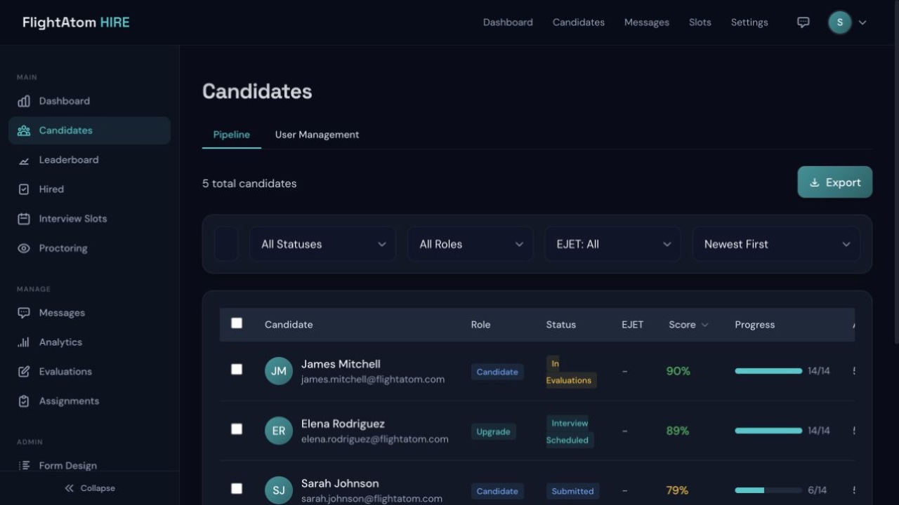The width and height of the screenshot is (899, 505).
Task: Click james.mitchell@flightatom.com email
Action: click(x=373, y=379)
